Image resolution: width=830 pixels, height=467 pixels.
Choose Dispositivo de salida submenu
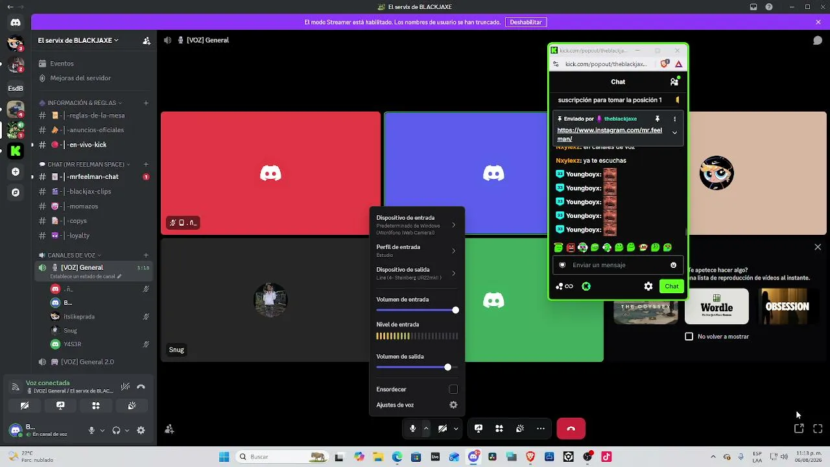click(x=416, y=273)
